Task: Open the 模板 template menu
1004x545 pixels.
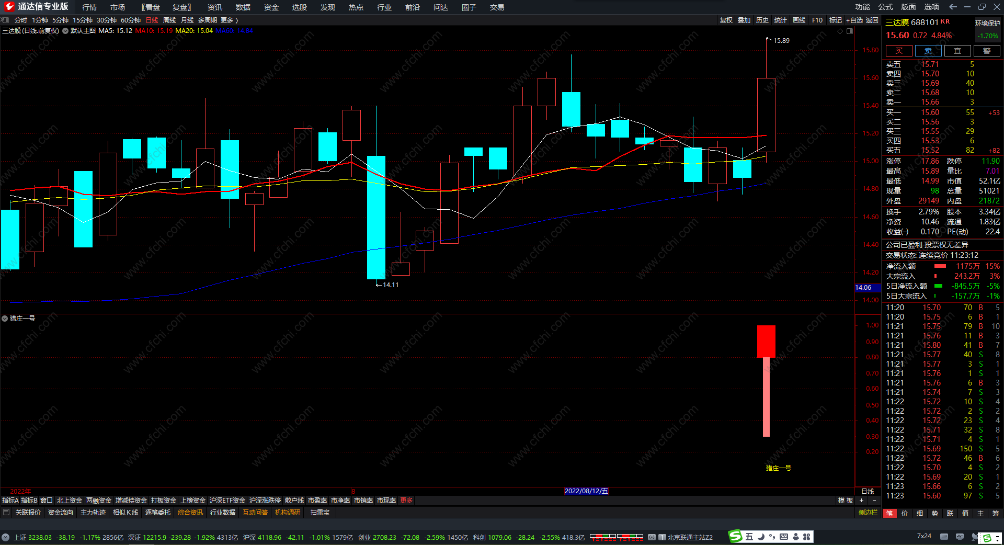Action: tap(846, 501)
